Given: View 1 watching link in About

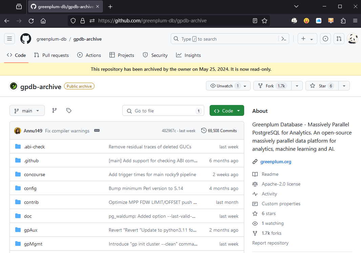Looking at the screenshot, I should point(273,223).
